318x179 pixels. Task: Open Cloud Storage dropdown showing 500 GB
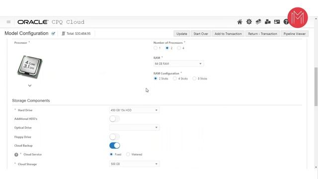(x=134, y=164)
